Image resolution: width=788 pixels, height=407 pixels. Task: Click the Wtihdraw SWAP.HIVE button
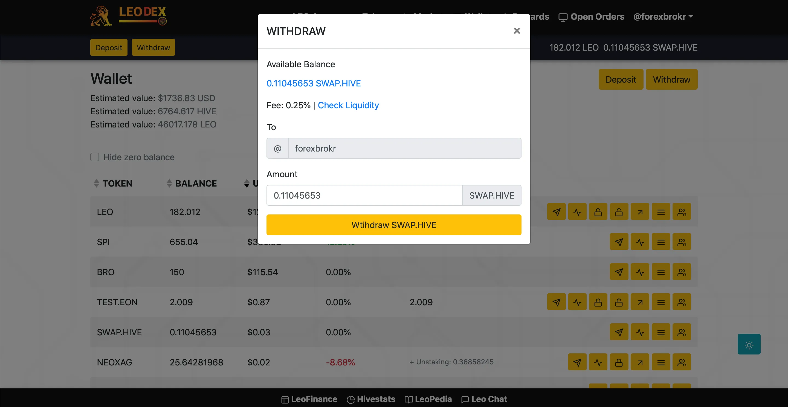[394, 225]
